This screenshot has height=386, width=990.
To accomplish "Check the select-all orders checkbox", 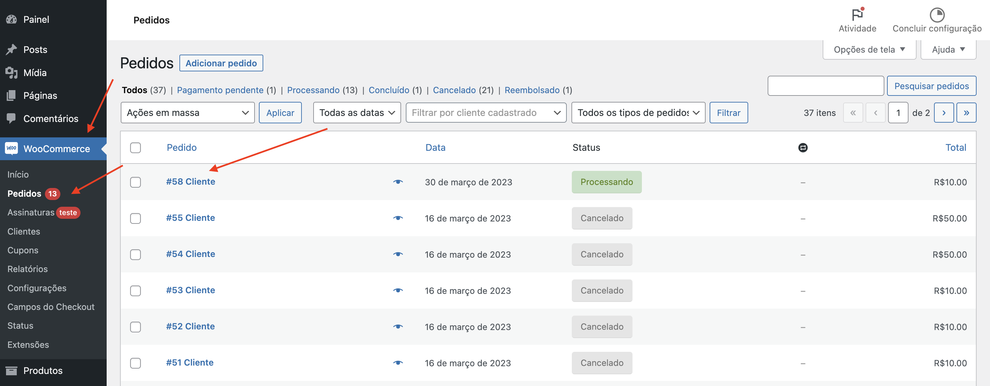I will 135,147.
